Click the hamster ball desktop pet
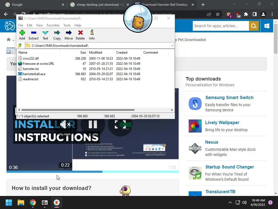 (x=138, y=18)
